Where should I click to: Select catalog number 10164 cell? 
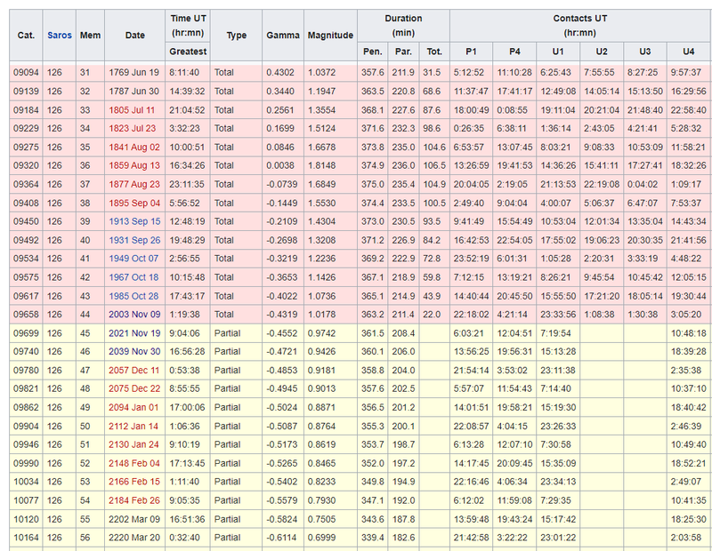click(x=26, y=538)
